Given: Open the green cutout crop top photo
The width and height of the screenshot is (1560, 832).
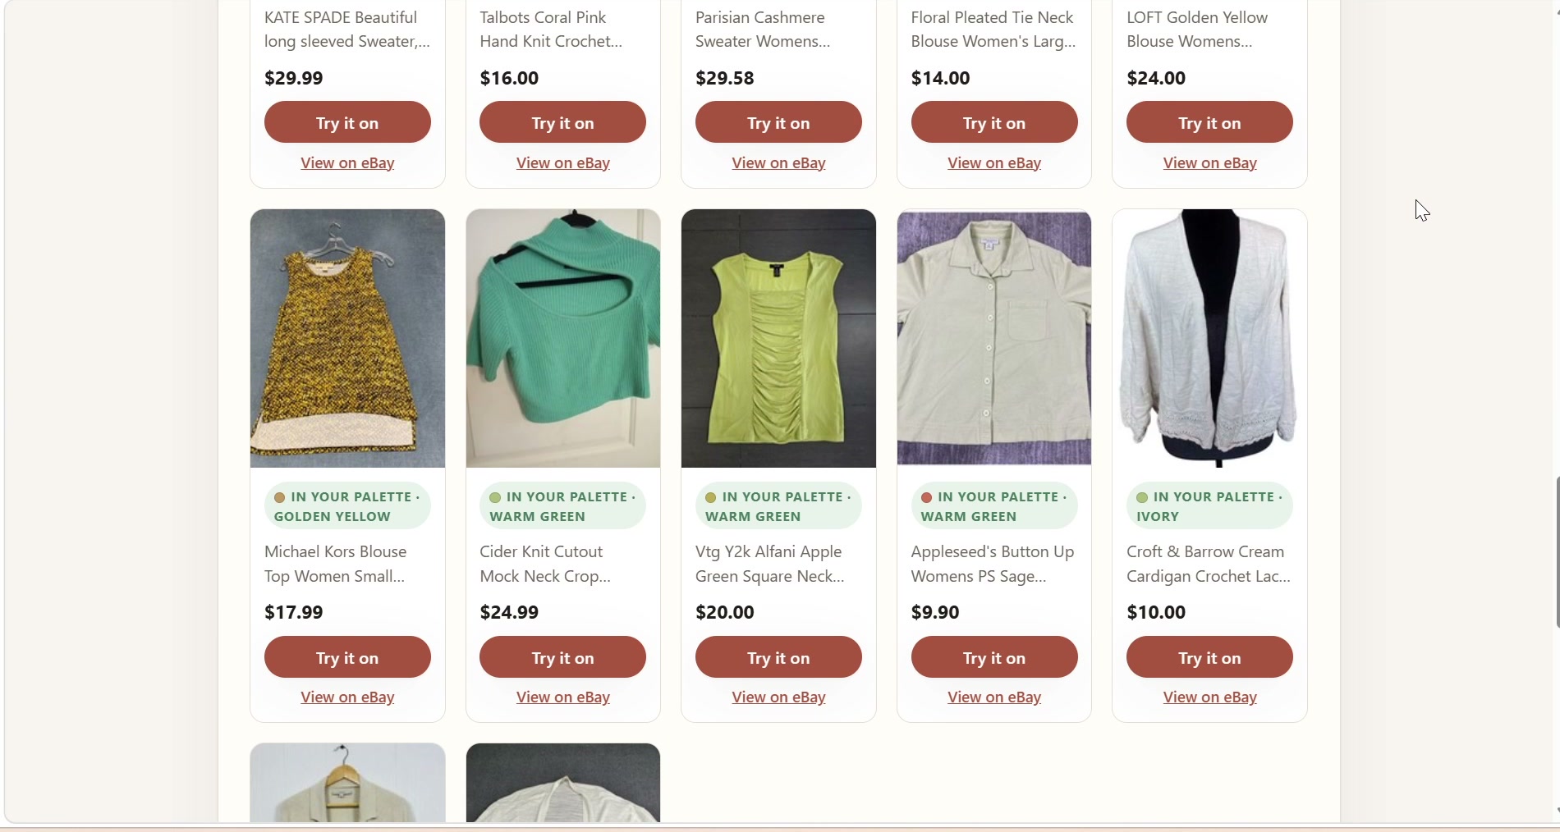Looking at the screenshot, I should tap(563, 338).
